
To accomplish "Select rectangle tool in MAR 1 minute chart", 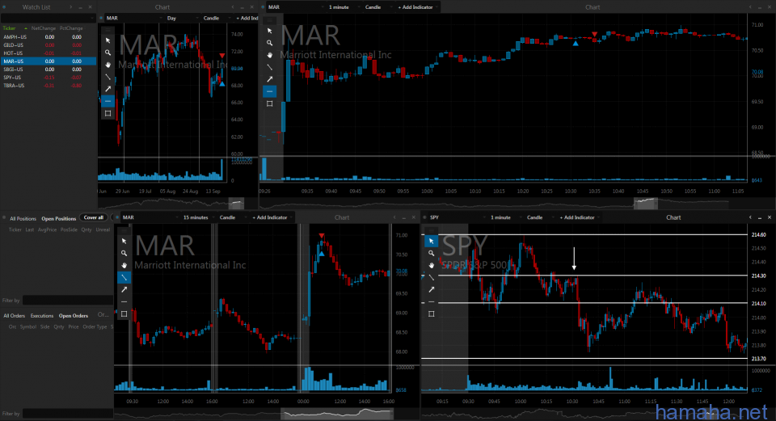I will coord(270,103).
